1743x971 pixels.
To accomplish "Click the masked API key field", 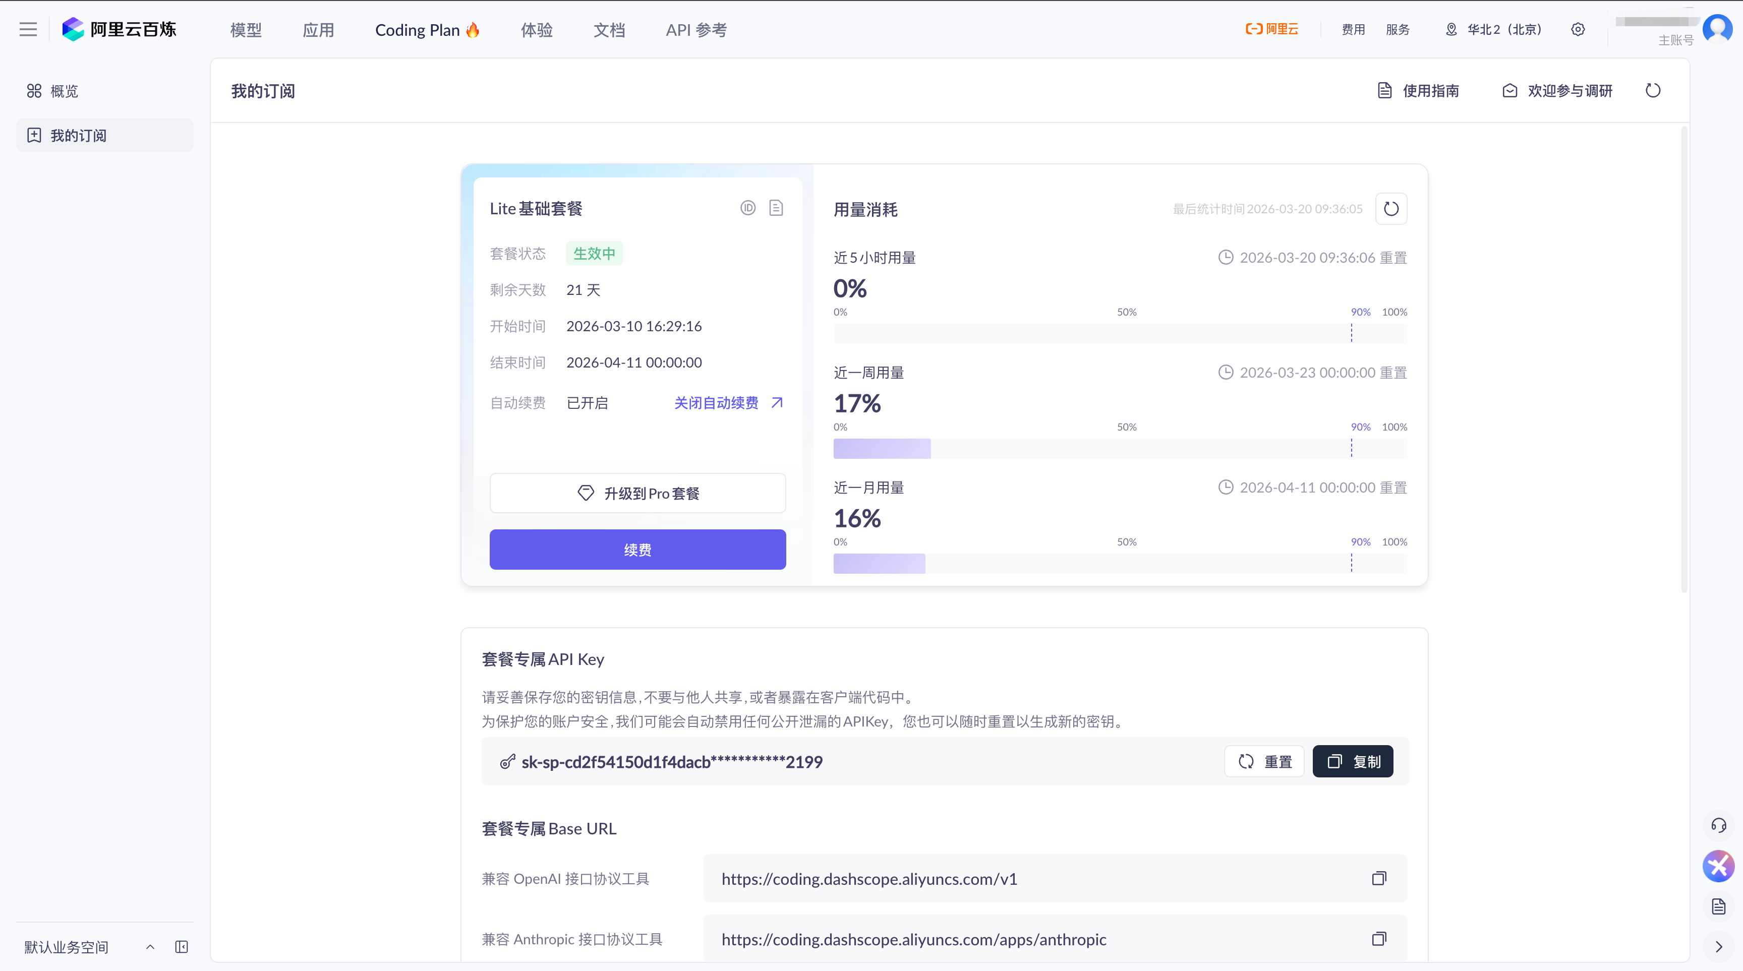I will click(671, 762).
